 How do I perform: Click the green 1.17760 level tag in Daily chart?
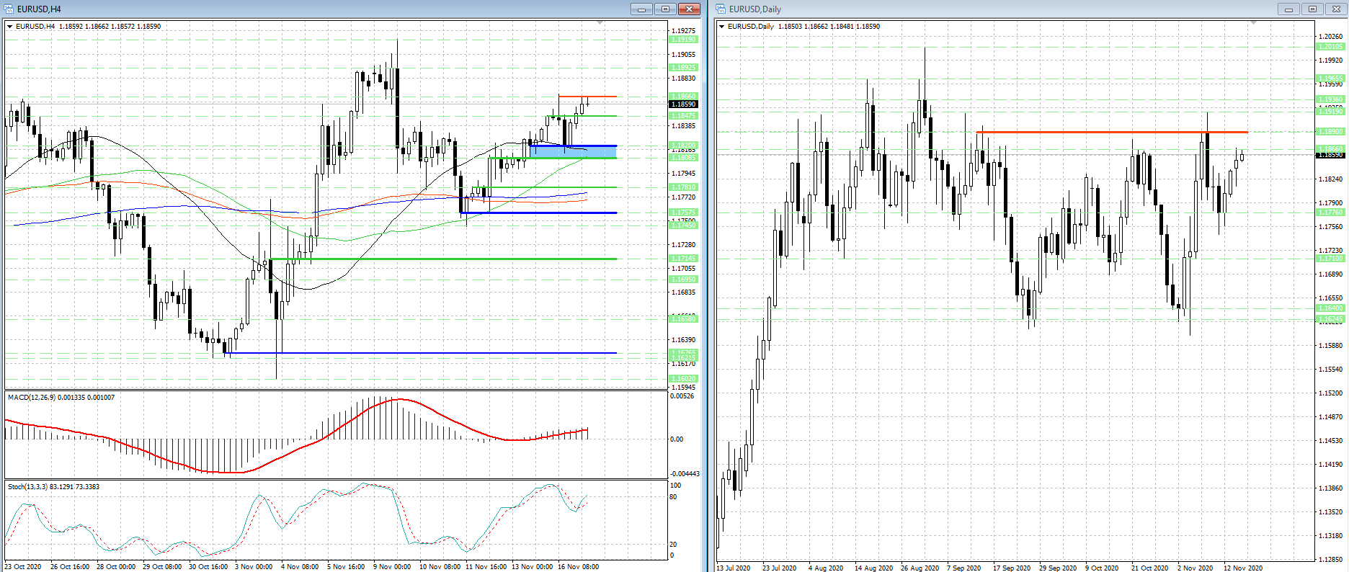pos(1330,213)
